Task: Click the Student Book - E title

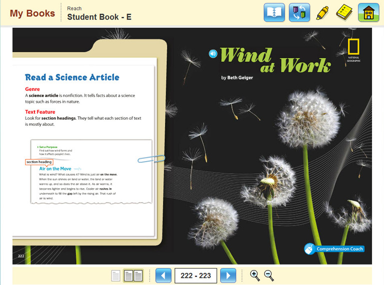Action: point(99,17)
